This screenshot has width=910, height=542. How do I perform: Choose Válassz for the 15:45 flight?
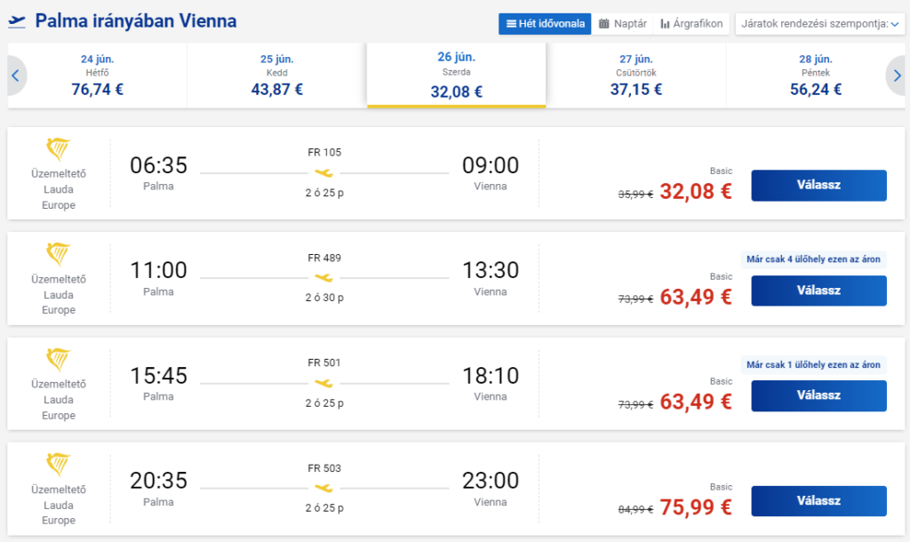[x=818, y=395]
